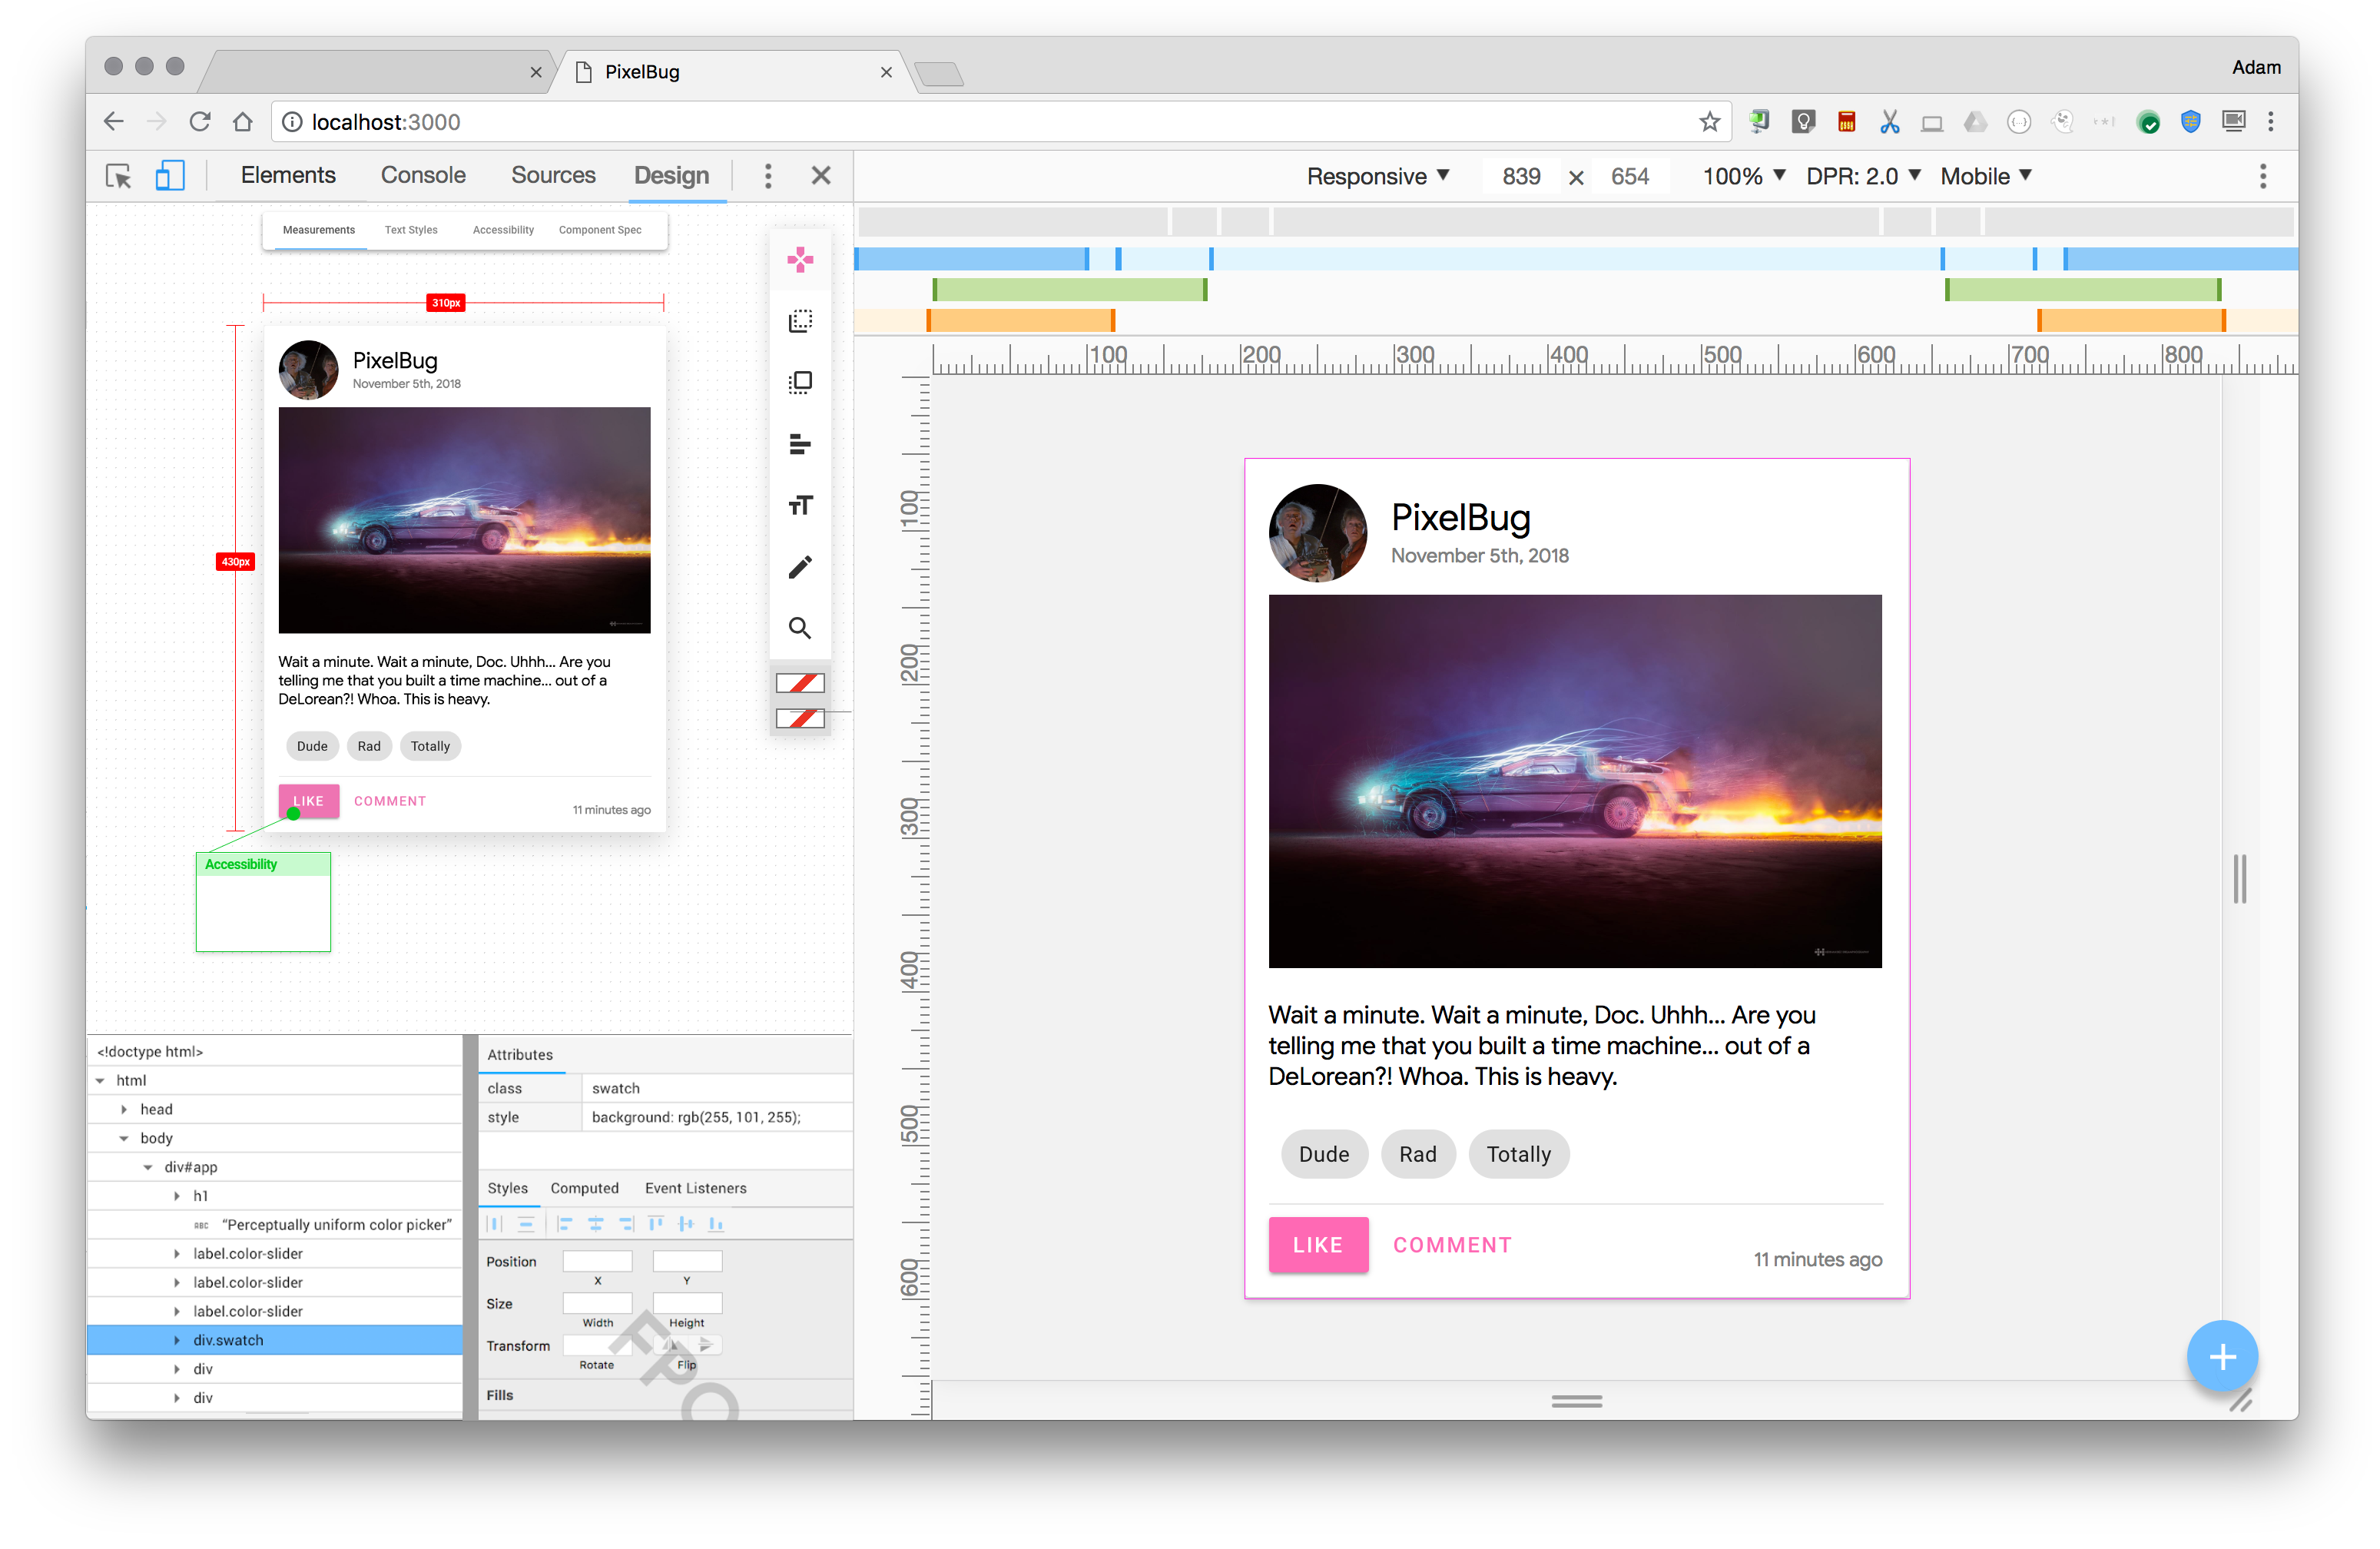Select the pencil edit tool
This screenshot has height=1549, width=2380.
tap(800, 567)
